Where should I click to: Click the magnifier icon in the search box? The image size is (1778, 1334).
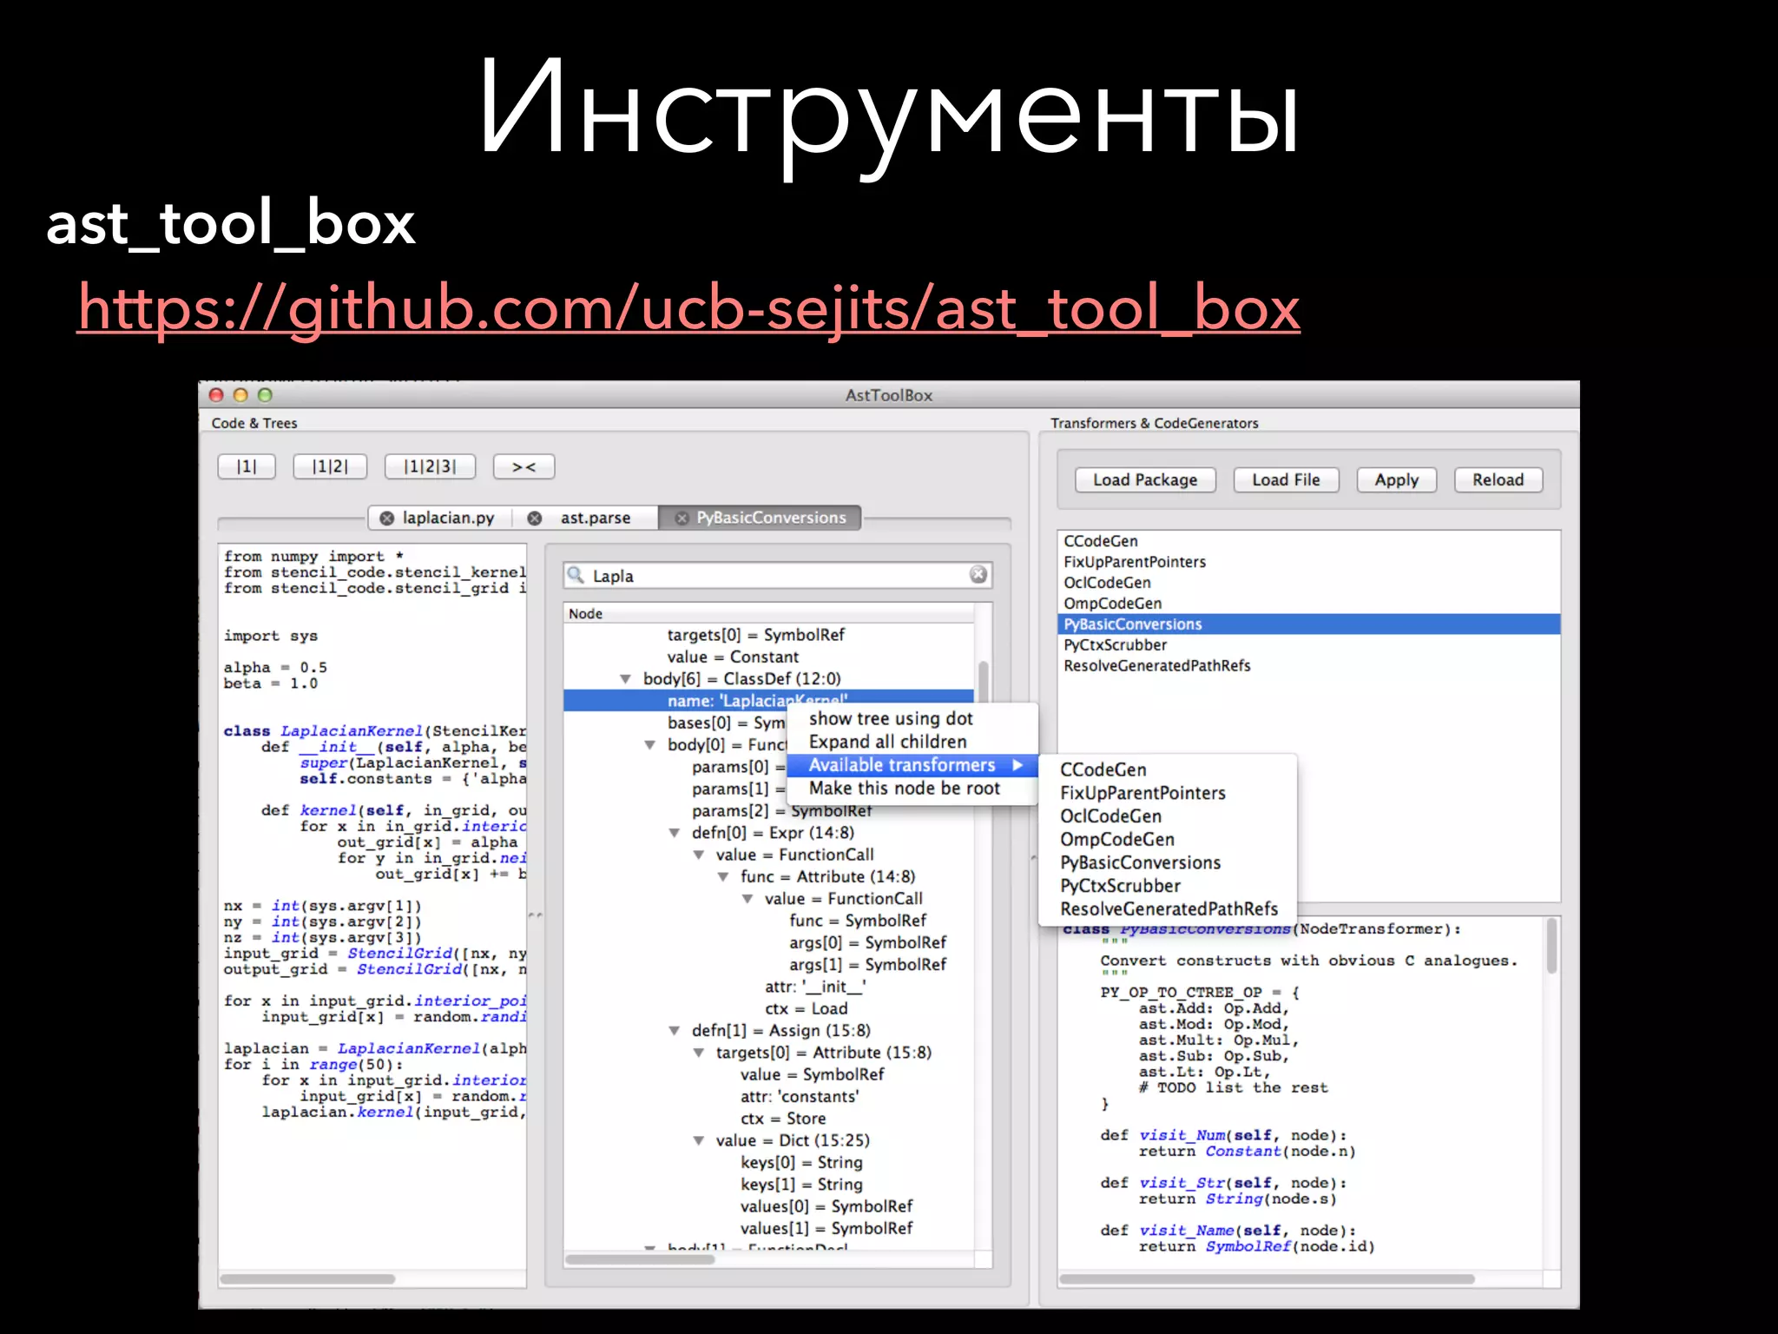coord(576,574)
